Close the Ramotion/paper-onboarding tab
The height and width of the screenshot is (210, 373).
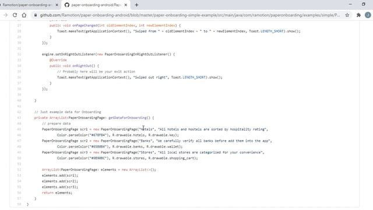click(x=57, y=5)
